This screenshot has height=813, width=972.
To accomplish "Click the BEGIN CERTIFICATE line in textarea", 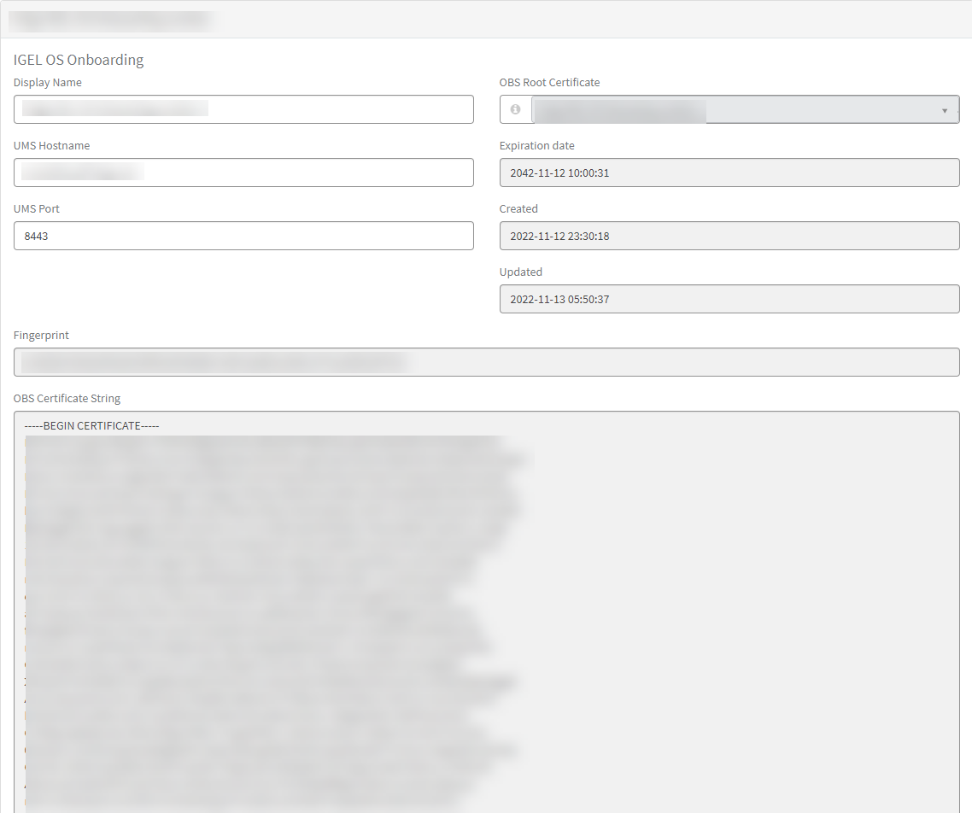I will tap(92, 425).
